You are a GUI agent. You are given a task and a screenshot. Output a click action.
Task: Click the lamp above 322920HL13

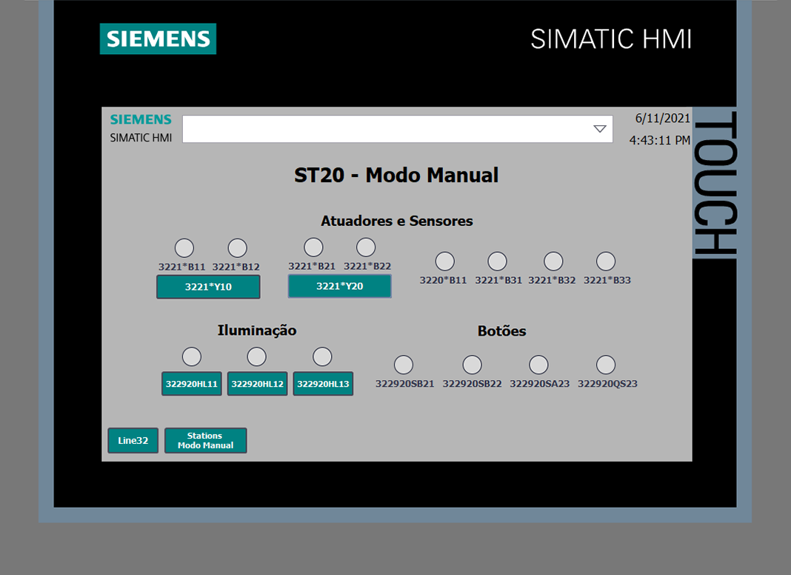322,356
